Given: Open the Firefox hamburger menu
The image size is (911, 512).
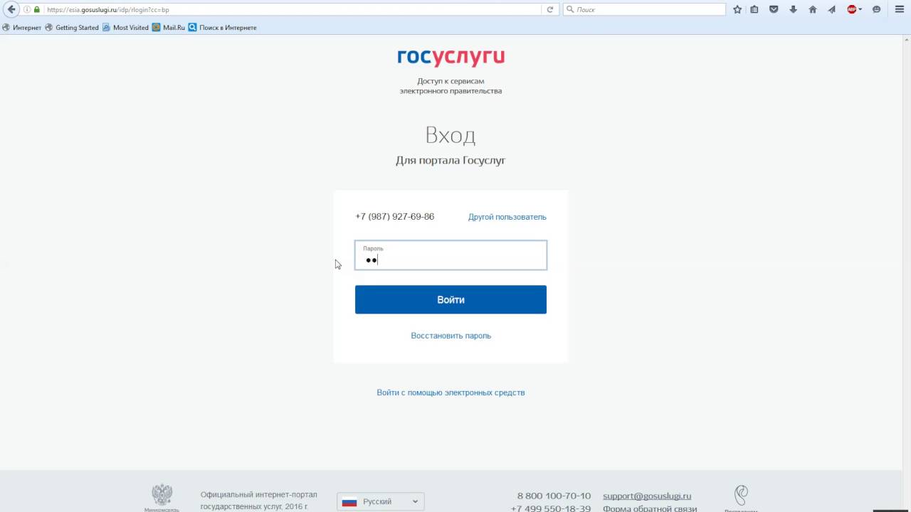Looking at the screenshot, I should pyautogui.click(x=899, y=10).
